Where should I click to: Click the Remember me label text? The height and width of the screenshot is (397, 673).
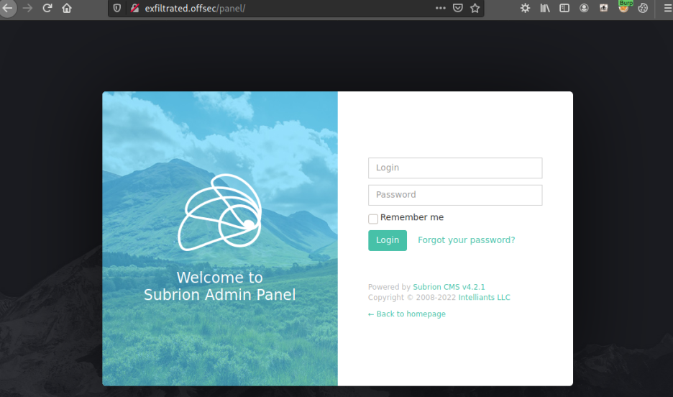coord(411,217)
